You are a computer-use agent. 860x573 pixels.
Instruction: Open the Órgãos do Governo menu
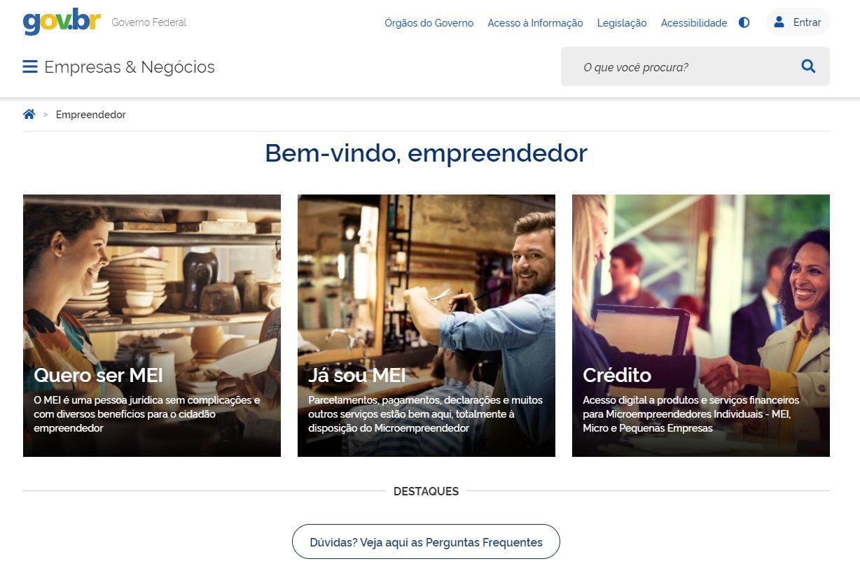pos(429,23)
